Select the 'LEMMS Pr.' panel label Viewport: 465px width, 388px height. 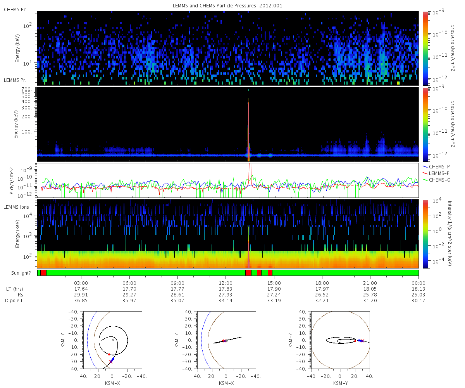click(x=15, y=80)
